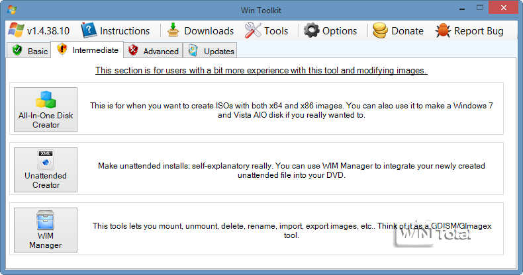Close the Win Toolkit window
This screenshot has height=275, width=523.
pyautogui.click(x=504, y=8)
